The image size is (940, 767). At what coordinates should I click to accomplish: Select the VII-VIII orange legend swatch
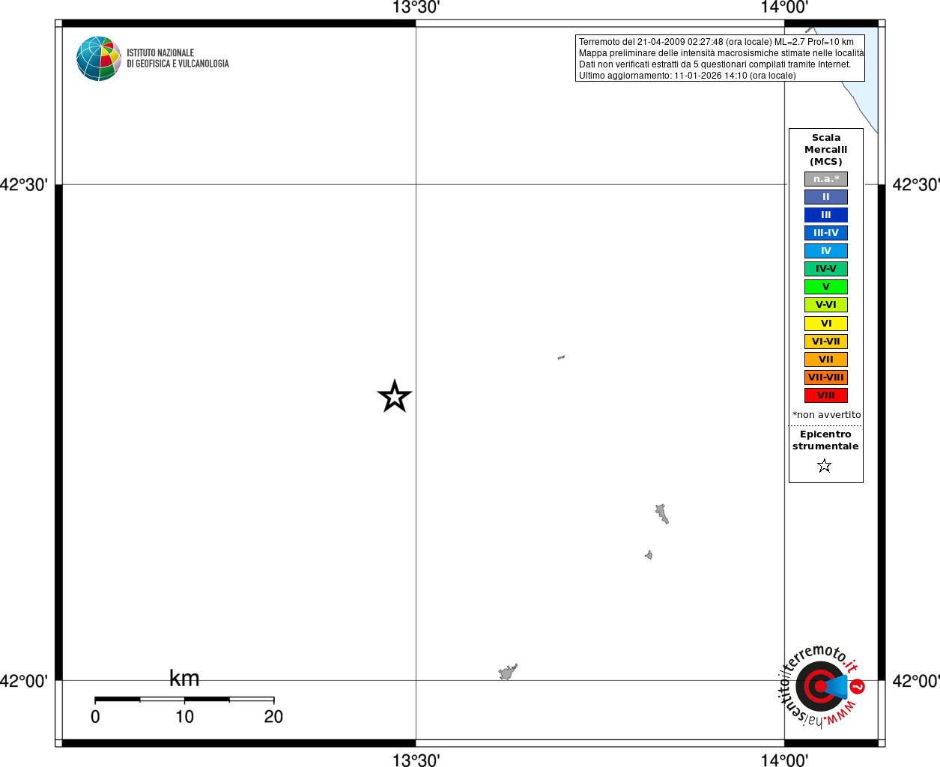[x=826, y=378]
